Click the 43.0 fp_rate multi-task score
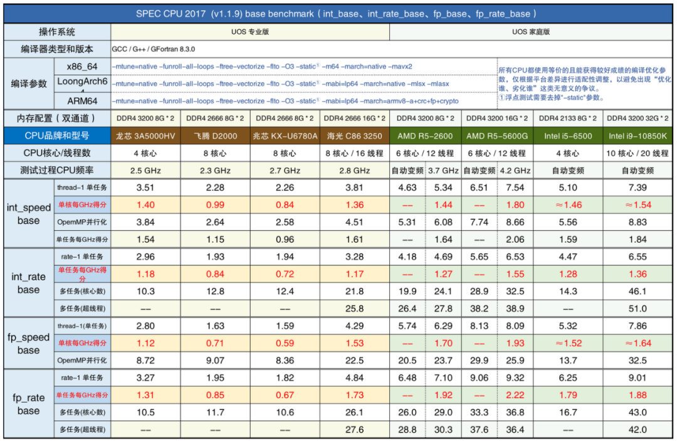 (x=638, y=412)
